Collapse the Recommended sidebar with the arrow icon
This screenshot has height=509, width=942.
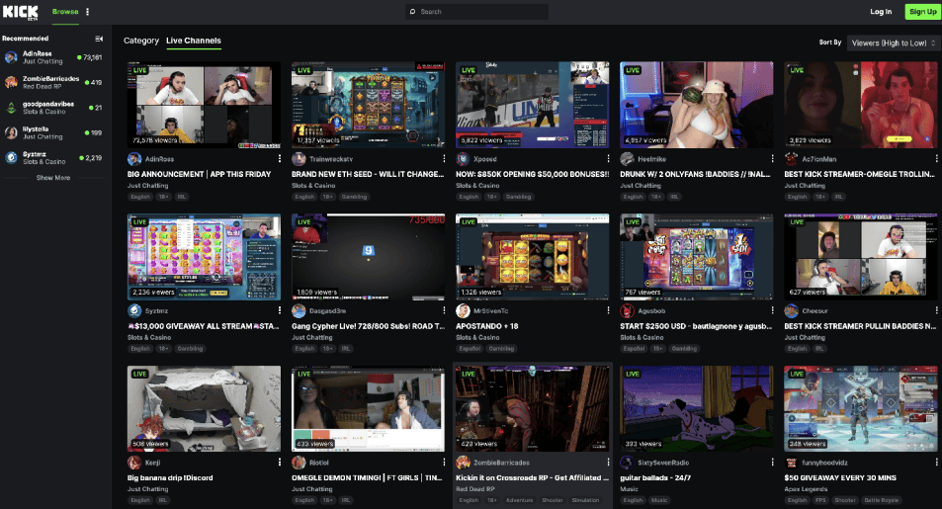(x=99, y=39)
